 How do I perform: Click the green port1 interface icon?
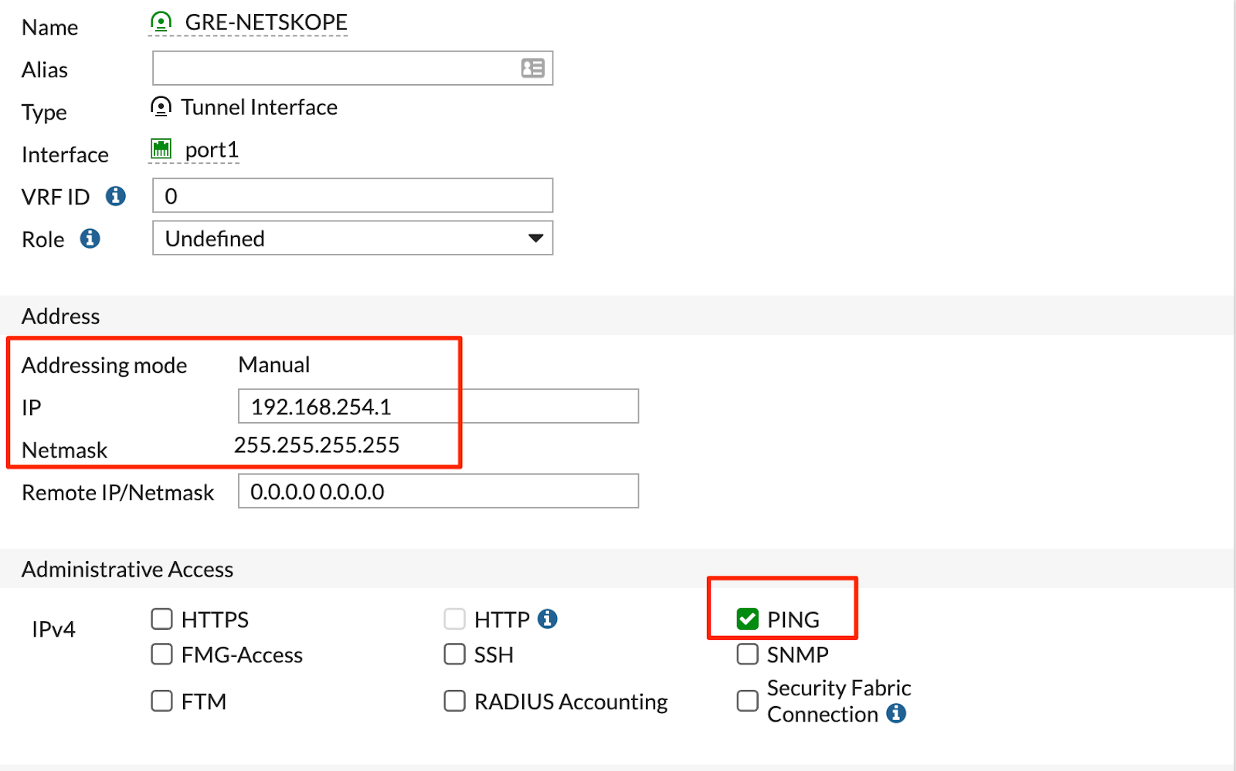click(x=161, y=147)
